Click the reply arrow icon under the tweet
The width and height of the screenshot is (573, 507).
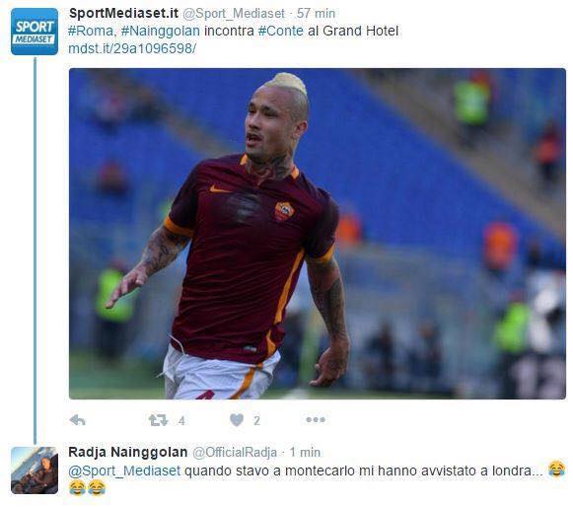(78, 420)
